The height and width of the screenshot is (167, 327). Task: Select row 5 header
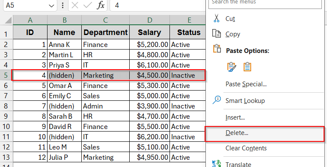tap(6, 75)
